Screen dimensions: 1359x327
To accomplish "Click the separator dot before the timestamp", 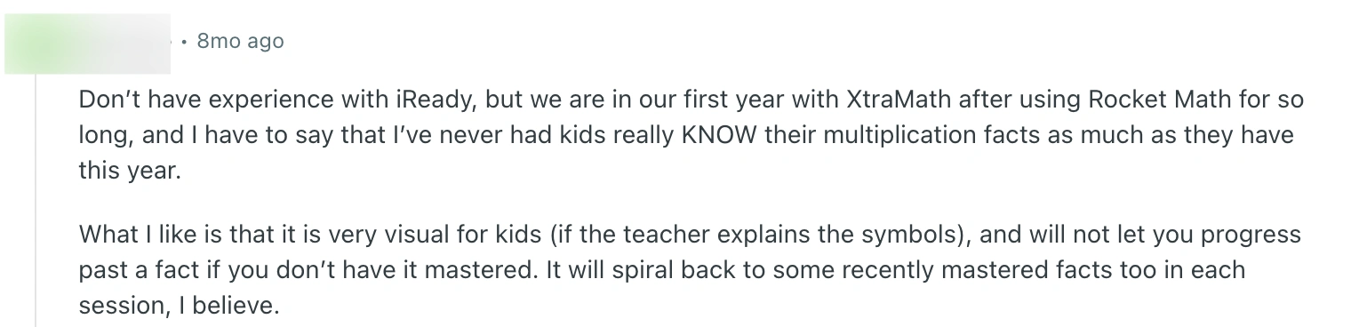I will [x=182, y=42].
